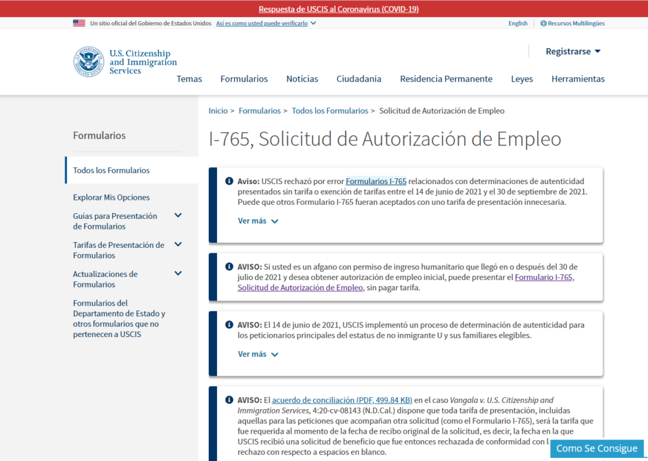Open the Temas menu

pyautogui.click(x=189, y=79)
